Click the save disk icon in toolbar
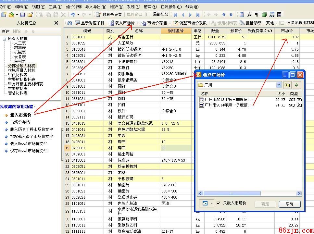 (22, 15)
